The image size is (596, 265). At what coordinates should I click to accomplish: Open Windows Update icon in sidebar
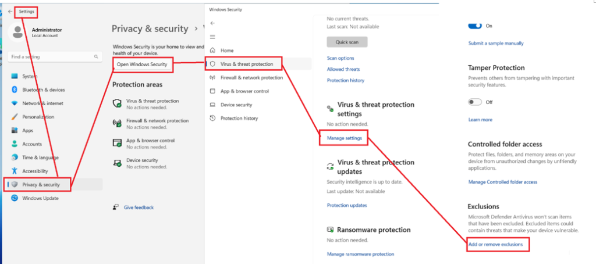15,198
